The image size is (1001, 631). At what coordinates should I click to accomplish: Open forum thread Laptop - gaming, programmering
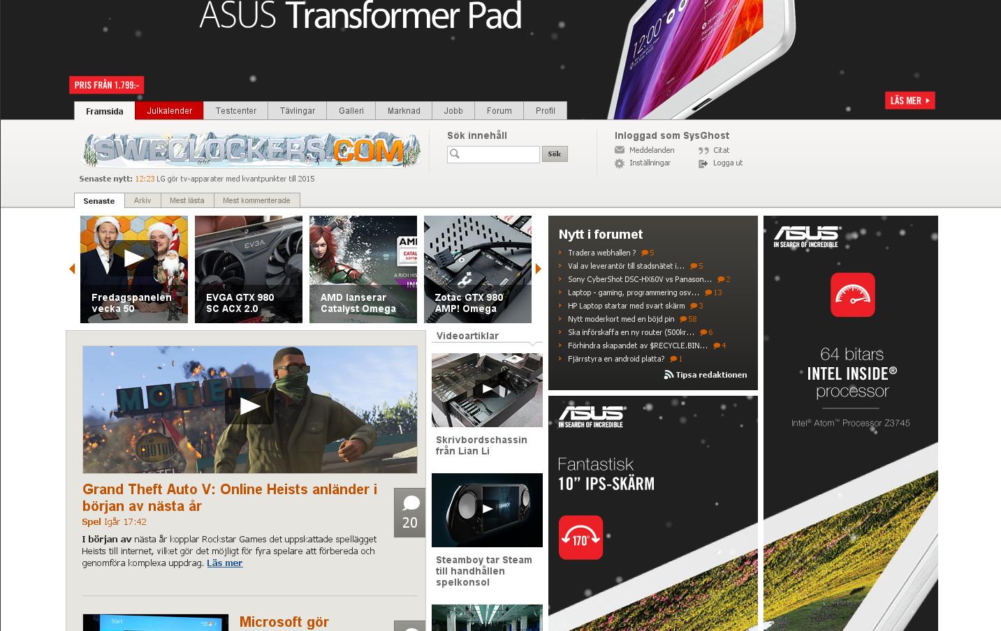coord(634,292)
